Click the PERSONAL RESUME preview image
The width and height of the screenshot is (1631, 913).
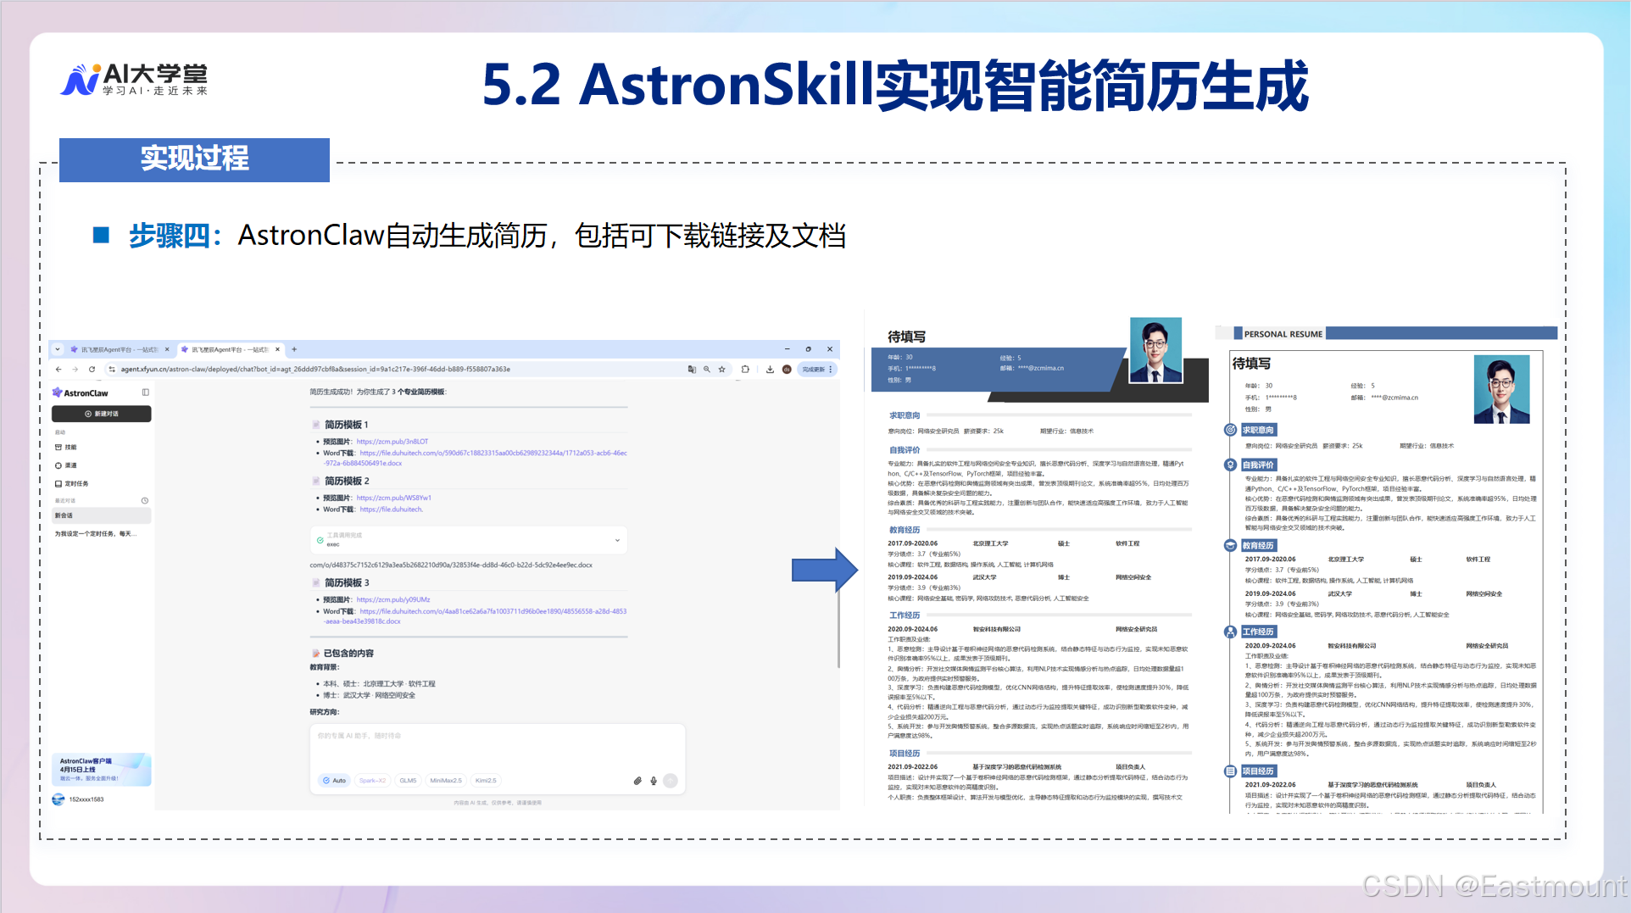[1387, 570]
